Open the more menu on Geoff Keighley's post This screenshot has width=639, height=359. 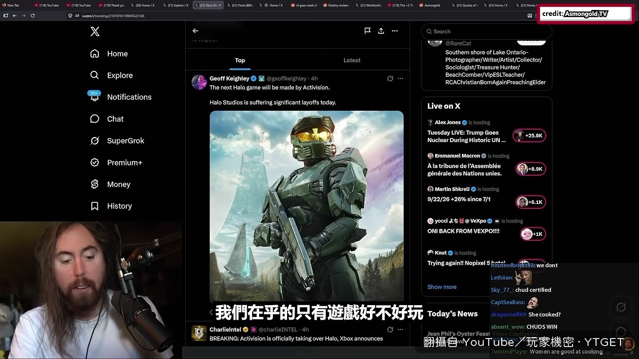pyautogui.click(x=400, y=78)
